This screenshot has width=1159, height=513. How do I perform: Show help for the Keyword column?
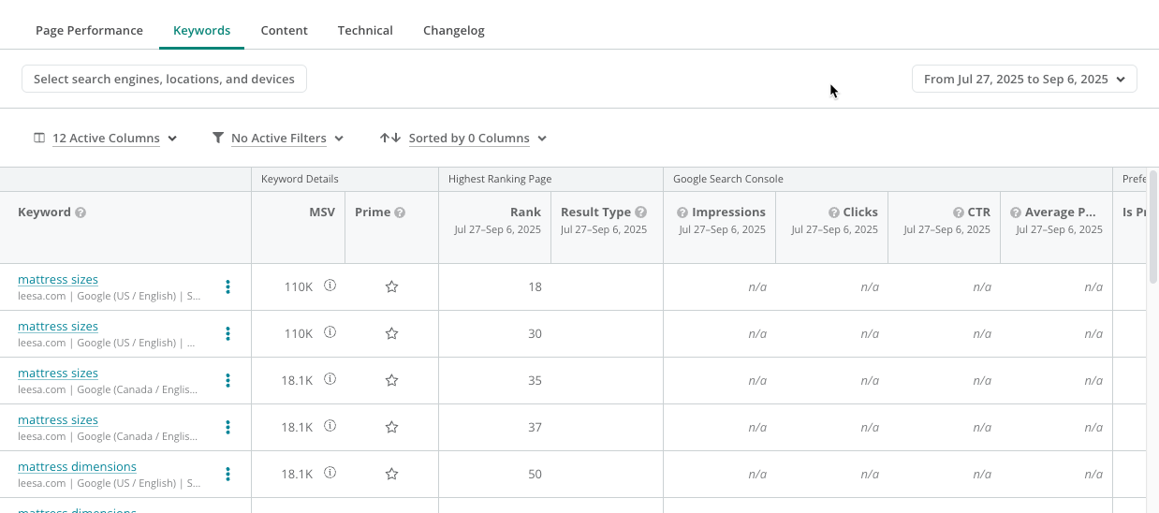(x=81, y=213)
